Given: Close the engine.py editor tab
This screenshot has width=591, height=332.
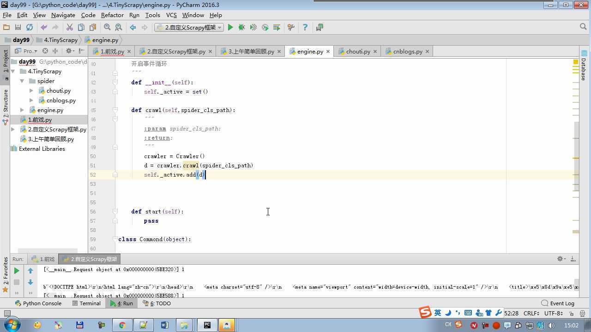Looking at the screenshot, I should pyautogui.click(x=328, y=52).
